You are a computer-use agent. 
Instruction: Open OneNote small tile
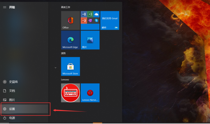(90, 21)
